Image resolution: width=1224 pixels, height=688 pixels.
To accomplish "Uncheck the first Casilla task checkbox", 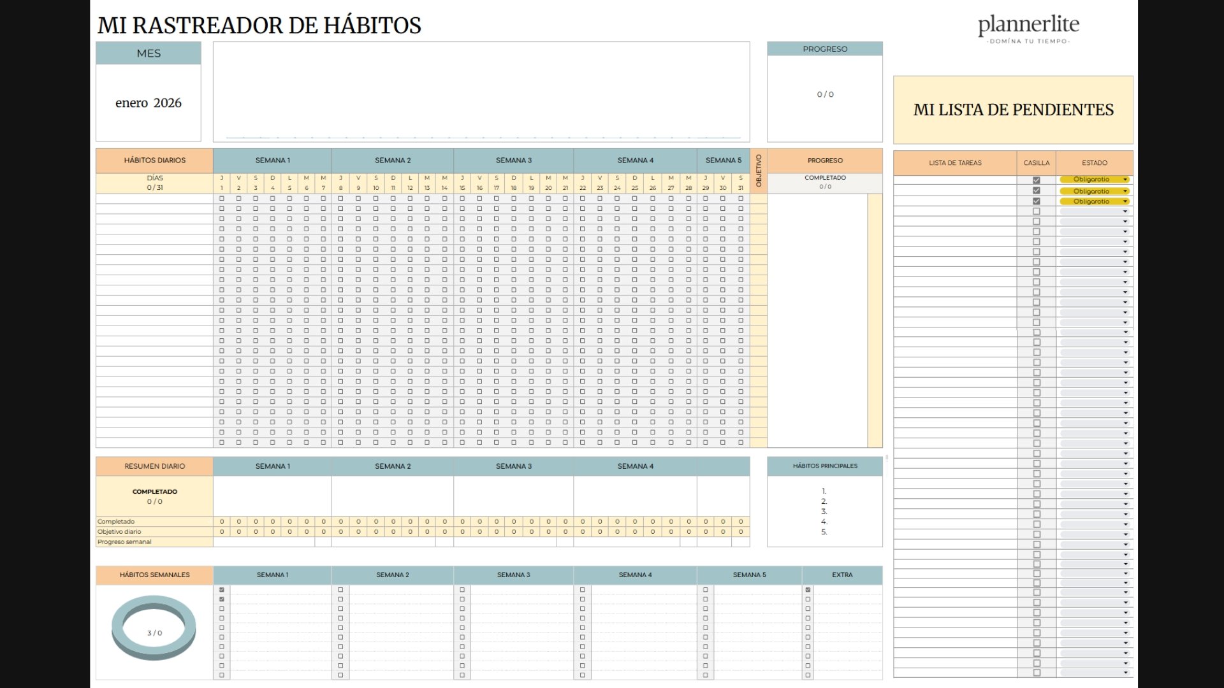I will (x=1036, y=180).
